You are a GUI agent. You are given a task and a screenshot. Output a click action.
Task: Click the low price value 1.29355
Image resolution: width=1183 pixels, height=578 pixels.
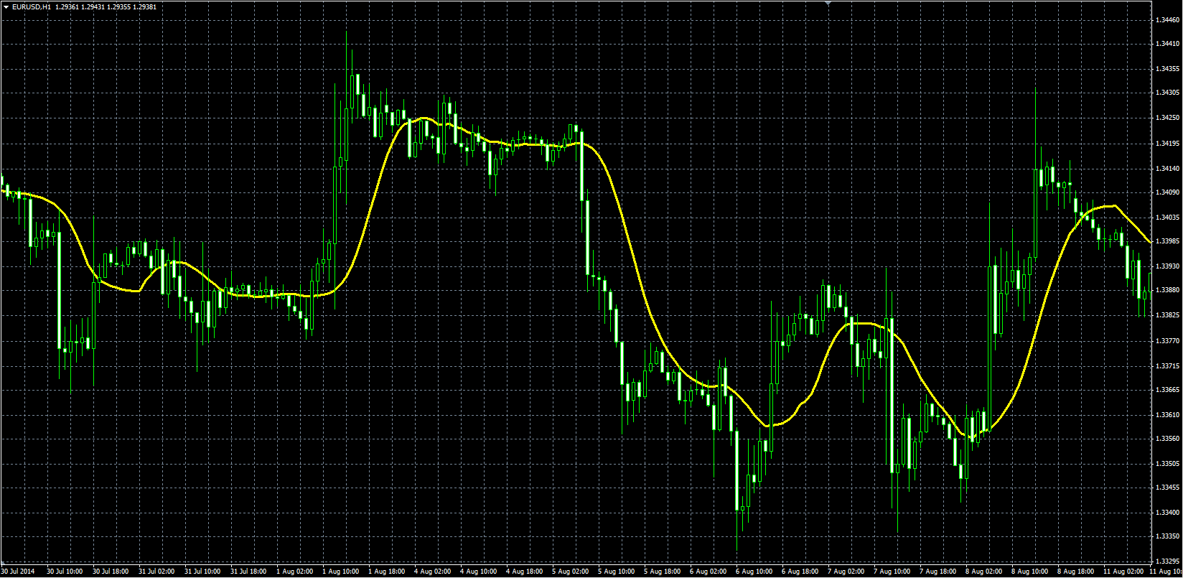120,6
